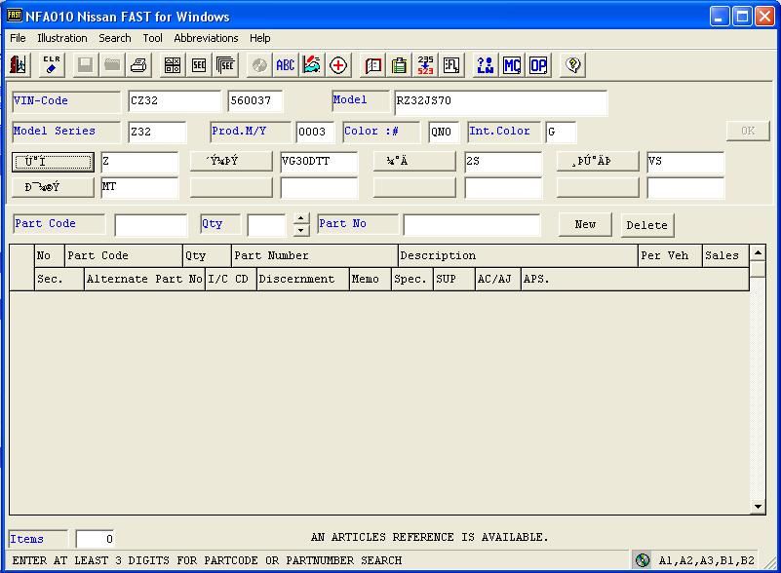Click the ABC abbreviations toolbar icon

coord(285,65)
